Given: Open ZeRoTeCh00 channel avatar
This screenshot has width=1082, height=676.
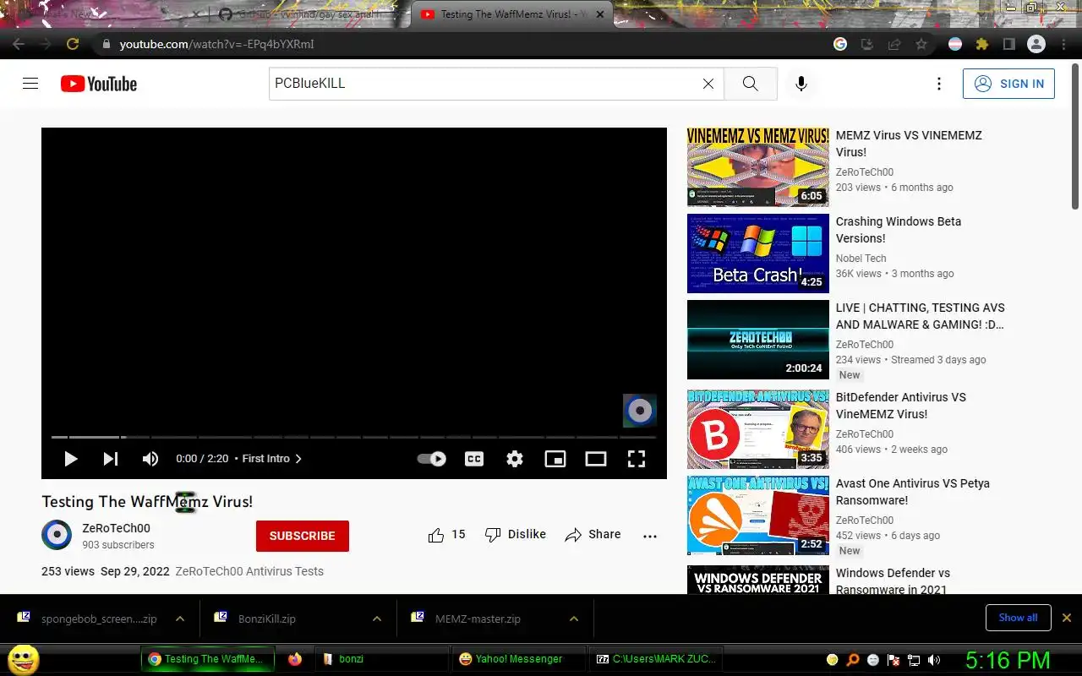Looking at the screenshot, I should click(57, 535).
